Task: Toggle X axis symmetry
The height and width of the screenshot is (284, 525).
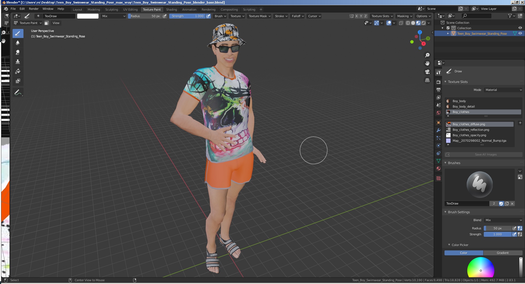Action: (x=356, y=16)
